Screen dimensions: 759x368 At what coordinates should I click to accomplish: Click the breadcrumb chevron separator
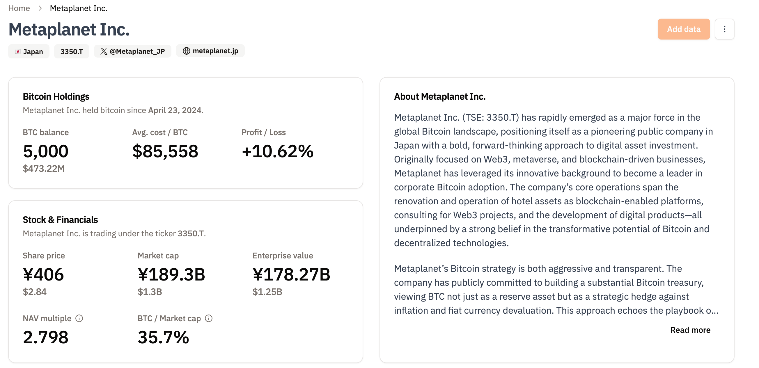(40, 8)
